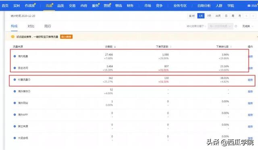The height and width of the screenshot is (150, 258).
Task: Expand the 淘外媒体 traffic source row
Action: [15, 91]
